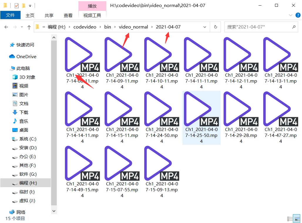
Task: Select the file Ch1_2021-04-07-14-25-50.mp4
Action: pyautogui.click(x=201, y=118)
